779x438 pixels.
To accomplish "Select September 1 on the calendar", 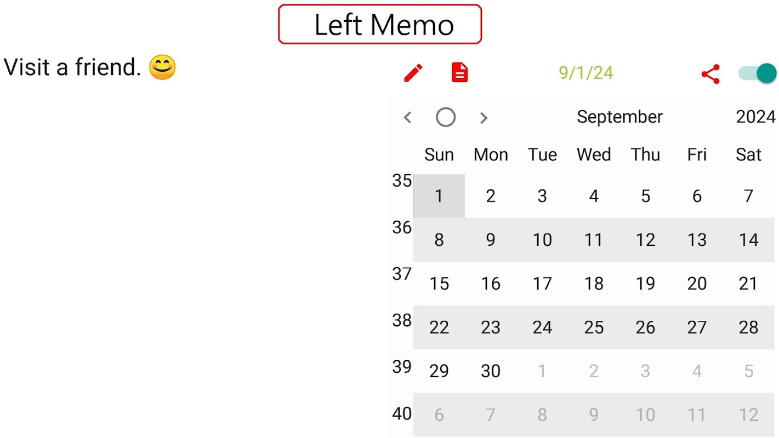I will tap(439, 196).
